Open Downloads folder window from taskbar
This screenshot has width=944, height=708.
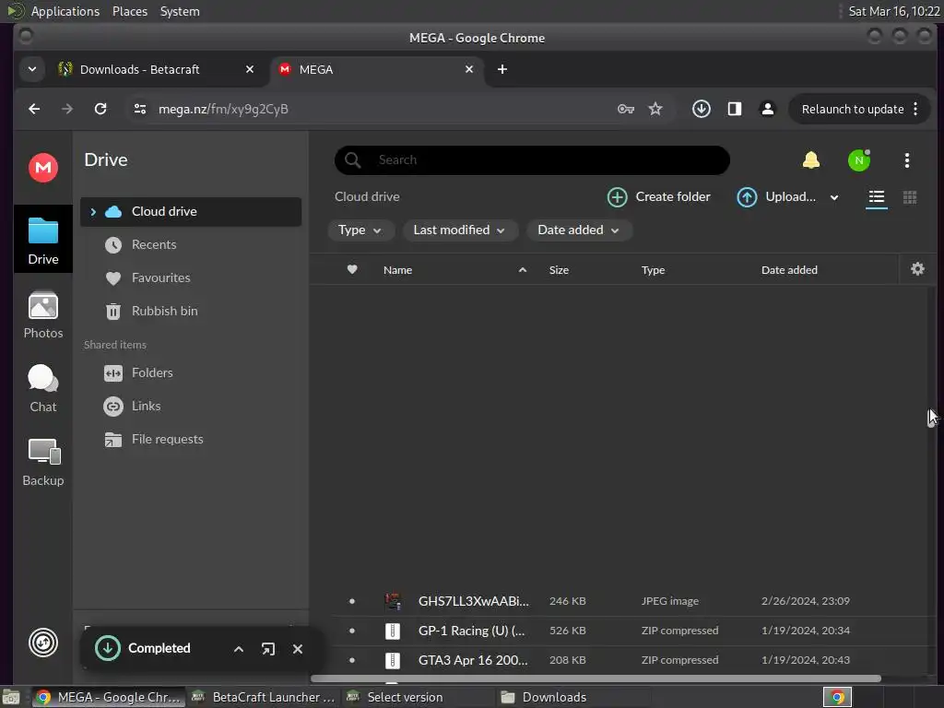pos(571,697)
